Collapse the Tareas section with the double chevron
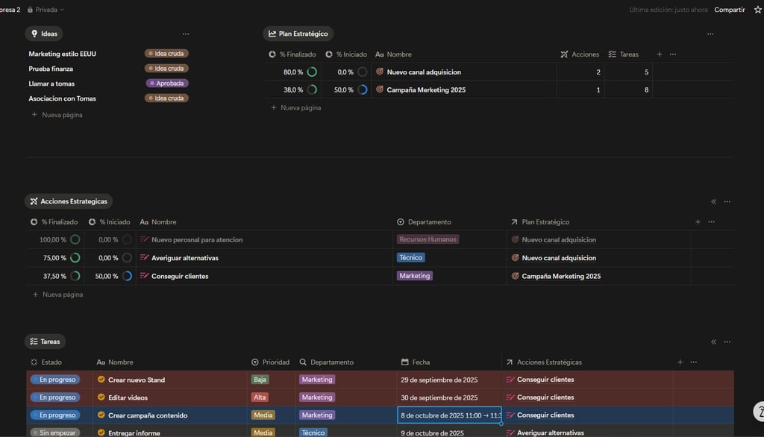 click(713, 342)
